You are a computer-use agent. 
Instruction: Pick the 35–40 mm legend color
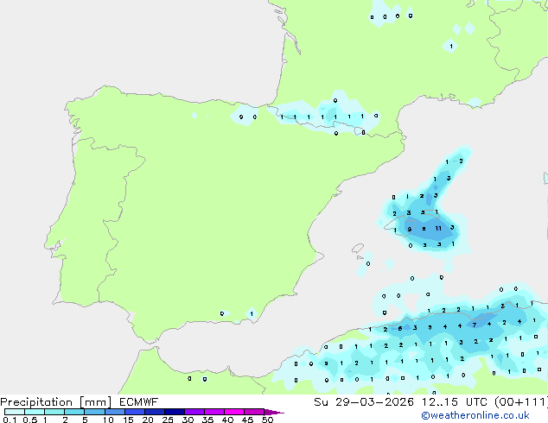point(214,412)
